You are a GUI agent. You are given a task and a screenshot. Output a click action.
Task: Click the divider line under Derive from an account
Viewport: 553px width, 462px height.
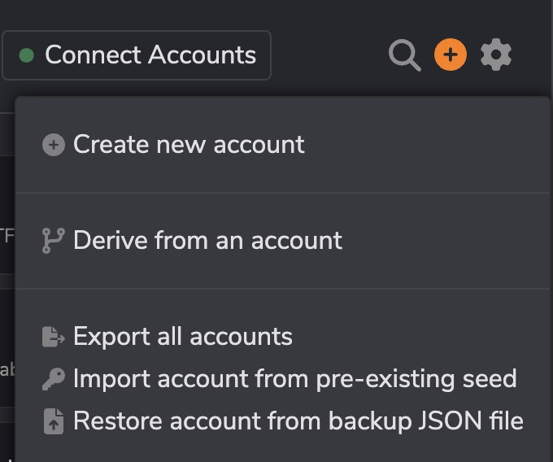[x=283, y=289]
